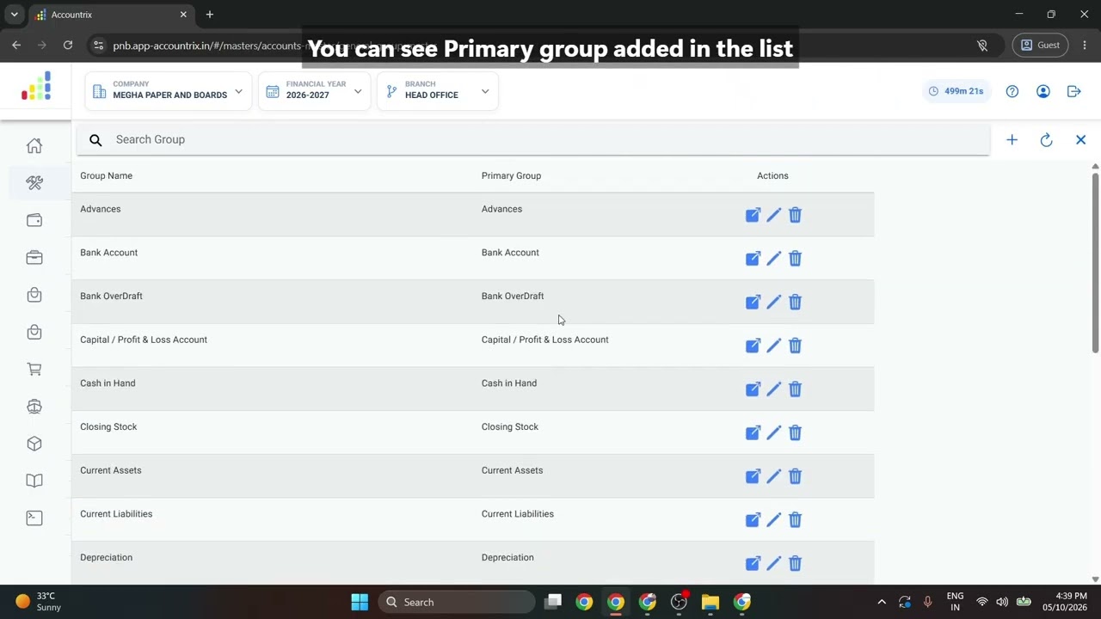Open the tools/masters icon in sidebar
1101x619 pixels.
[34, 183]
